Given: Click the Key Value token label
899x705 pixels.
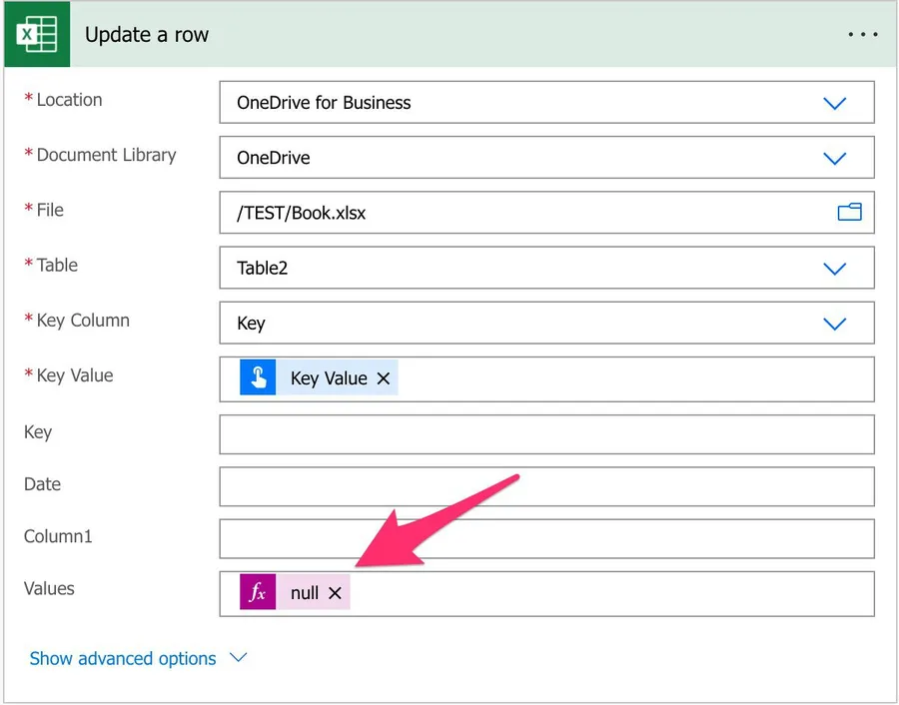Looking at the screenshot, I should [x=329, y=379].
